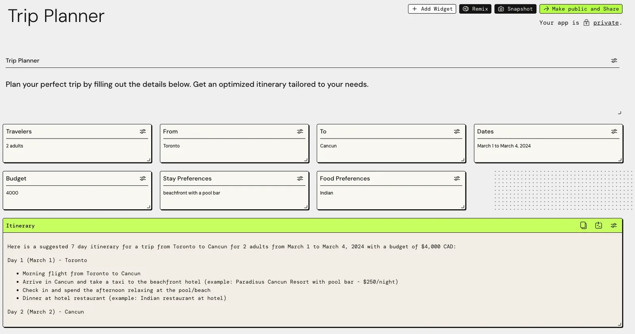Open the private visibility link

point(606,23)
